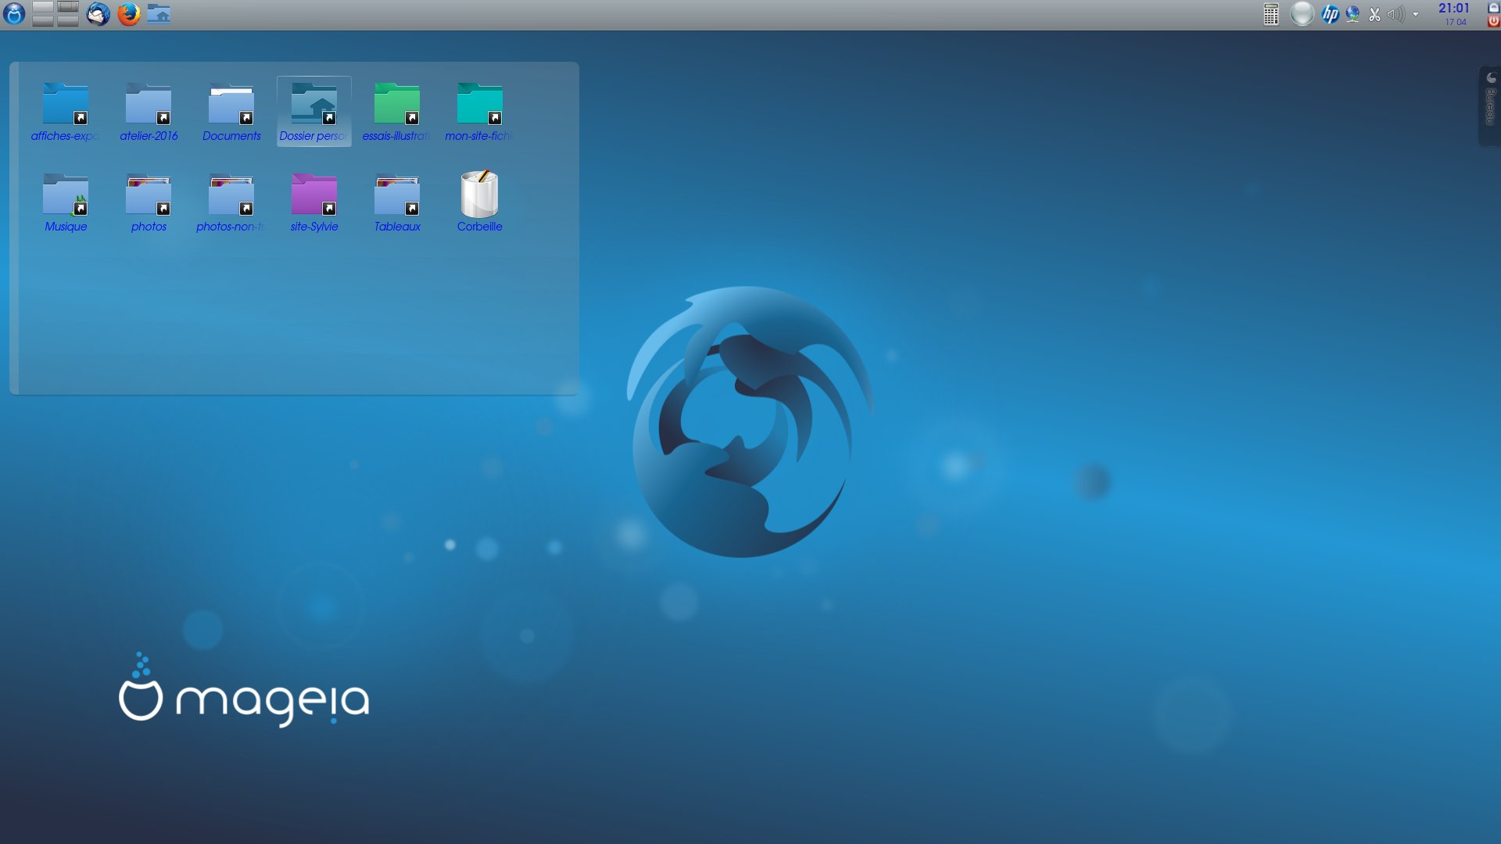Viewport: 1501px width, 844px height.
Task: Open the essais-illustrat green folder
Action: pyautogui.click(x=397, y=112)
